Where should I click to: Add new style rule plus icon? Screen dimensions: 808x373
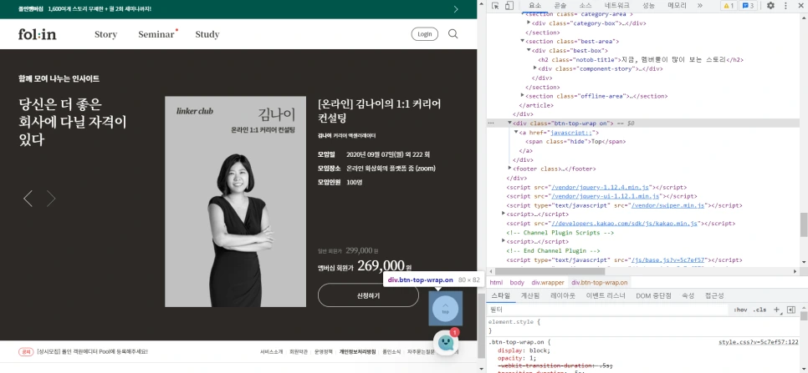[776, 310]
